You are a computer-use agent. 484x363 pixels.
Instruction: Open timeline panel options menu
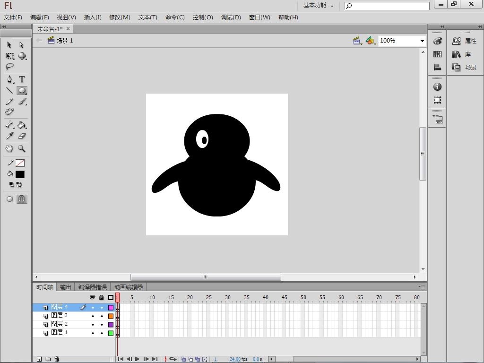click(422, 287)
